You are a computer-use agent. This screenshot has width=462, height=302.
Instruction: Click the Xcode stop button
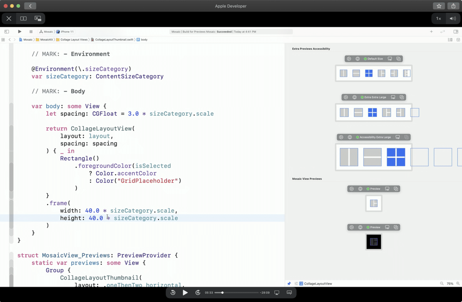31,32
